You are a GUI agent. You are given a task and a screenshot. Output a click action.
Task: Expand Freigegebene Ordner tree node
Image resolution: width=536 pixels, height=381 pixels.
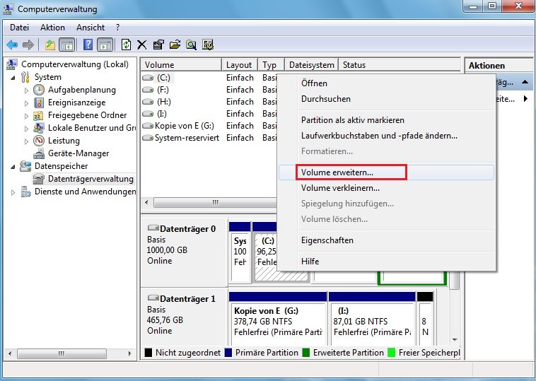tap(26, 116)
